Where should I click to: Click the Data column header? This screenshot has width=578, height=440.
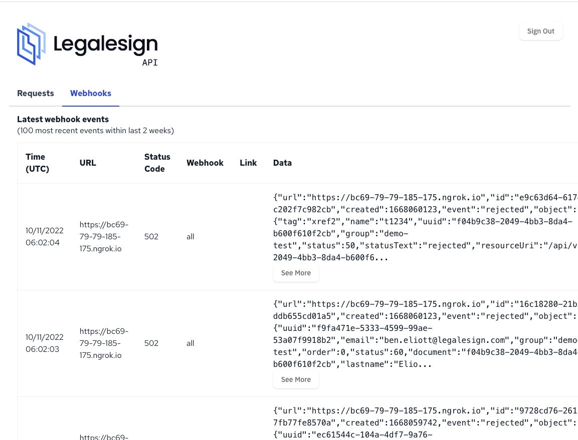tap(282, 163)
